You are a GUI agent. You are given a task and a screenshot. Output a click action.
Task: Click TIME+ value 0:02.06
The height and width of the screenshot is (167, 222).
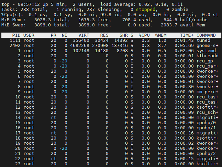coord(184,50)
